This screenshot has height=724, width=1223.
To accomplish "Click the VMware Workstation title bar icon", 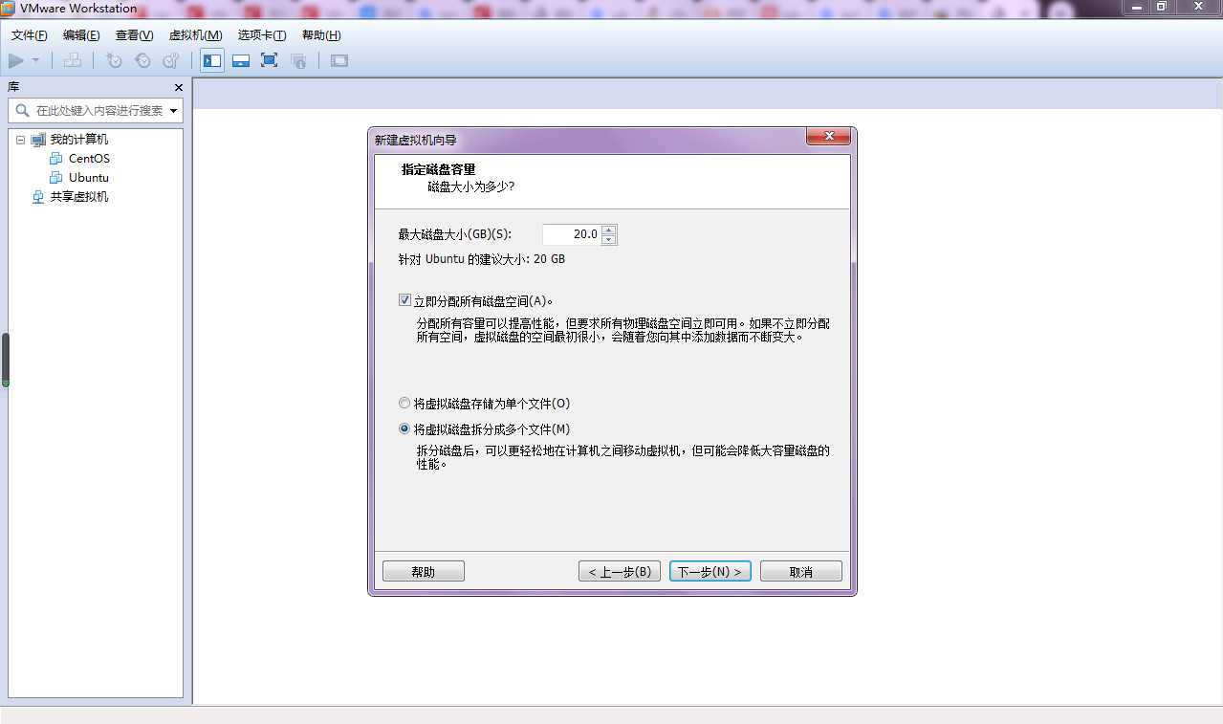I will 10,8.
